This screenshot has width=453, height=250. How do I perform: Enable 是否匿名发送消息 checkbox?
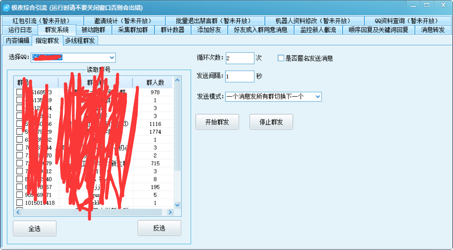click(281, 58)
